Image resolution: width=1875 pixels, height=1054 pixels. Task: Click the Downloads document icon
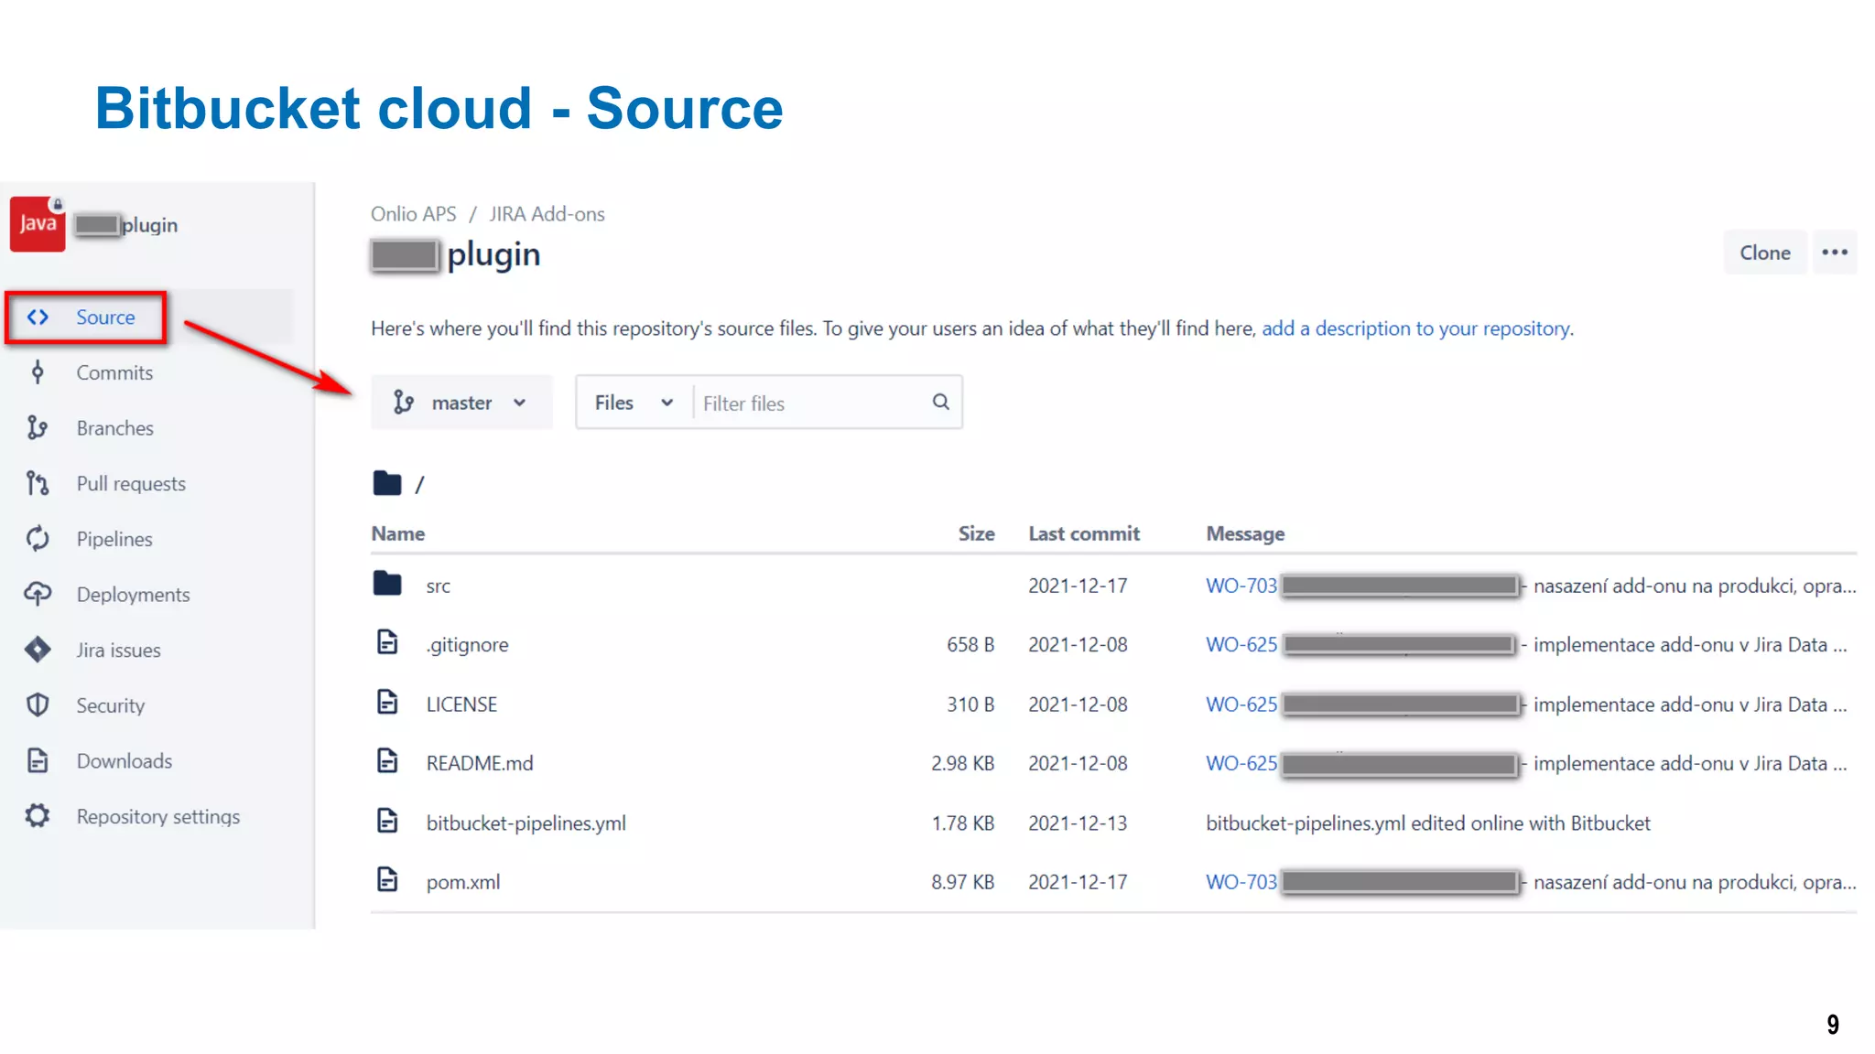(x=38, y=760)
